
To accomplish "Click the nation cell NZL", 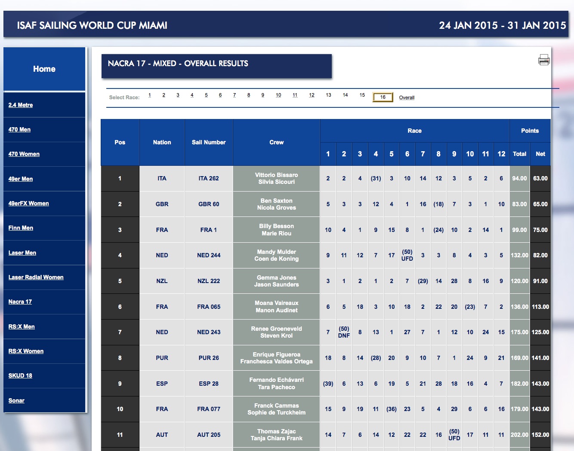I will pos(162,281).
